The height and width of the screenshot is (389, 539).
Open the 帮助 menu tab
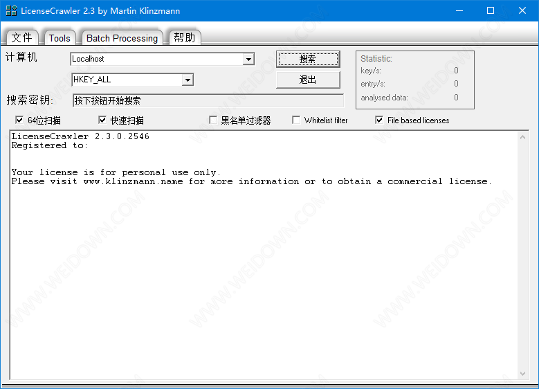click(184, 37)
